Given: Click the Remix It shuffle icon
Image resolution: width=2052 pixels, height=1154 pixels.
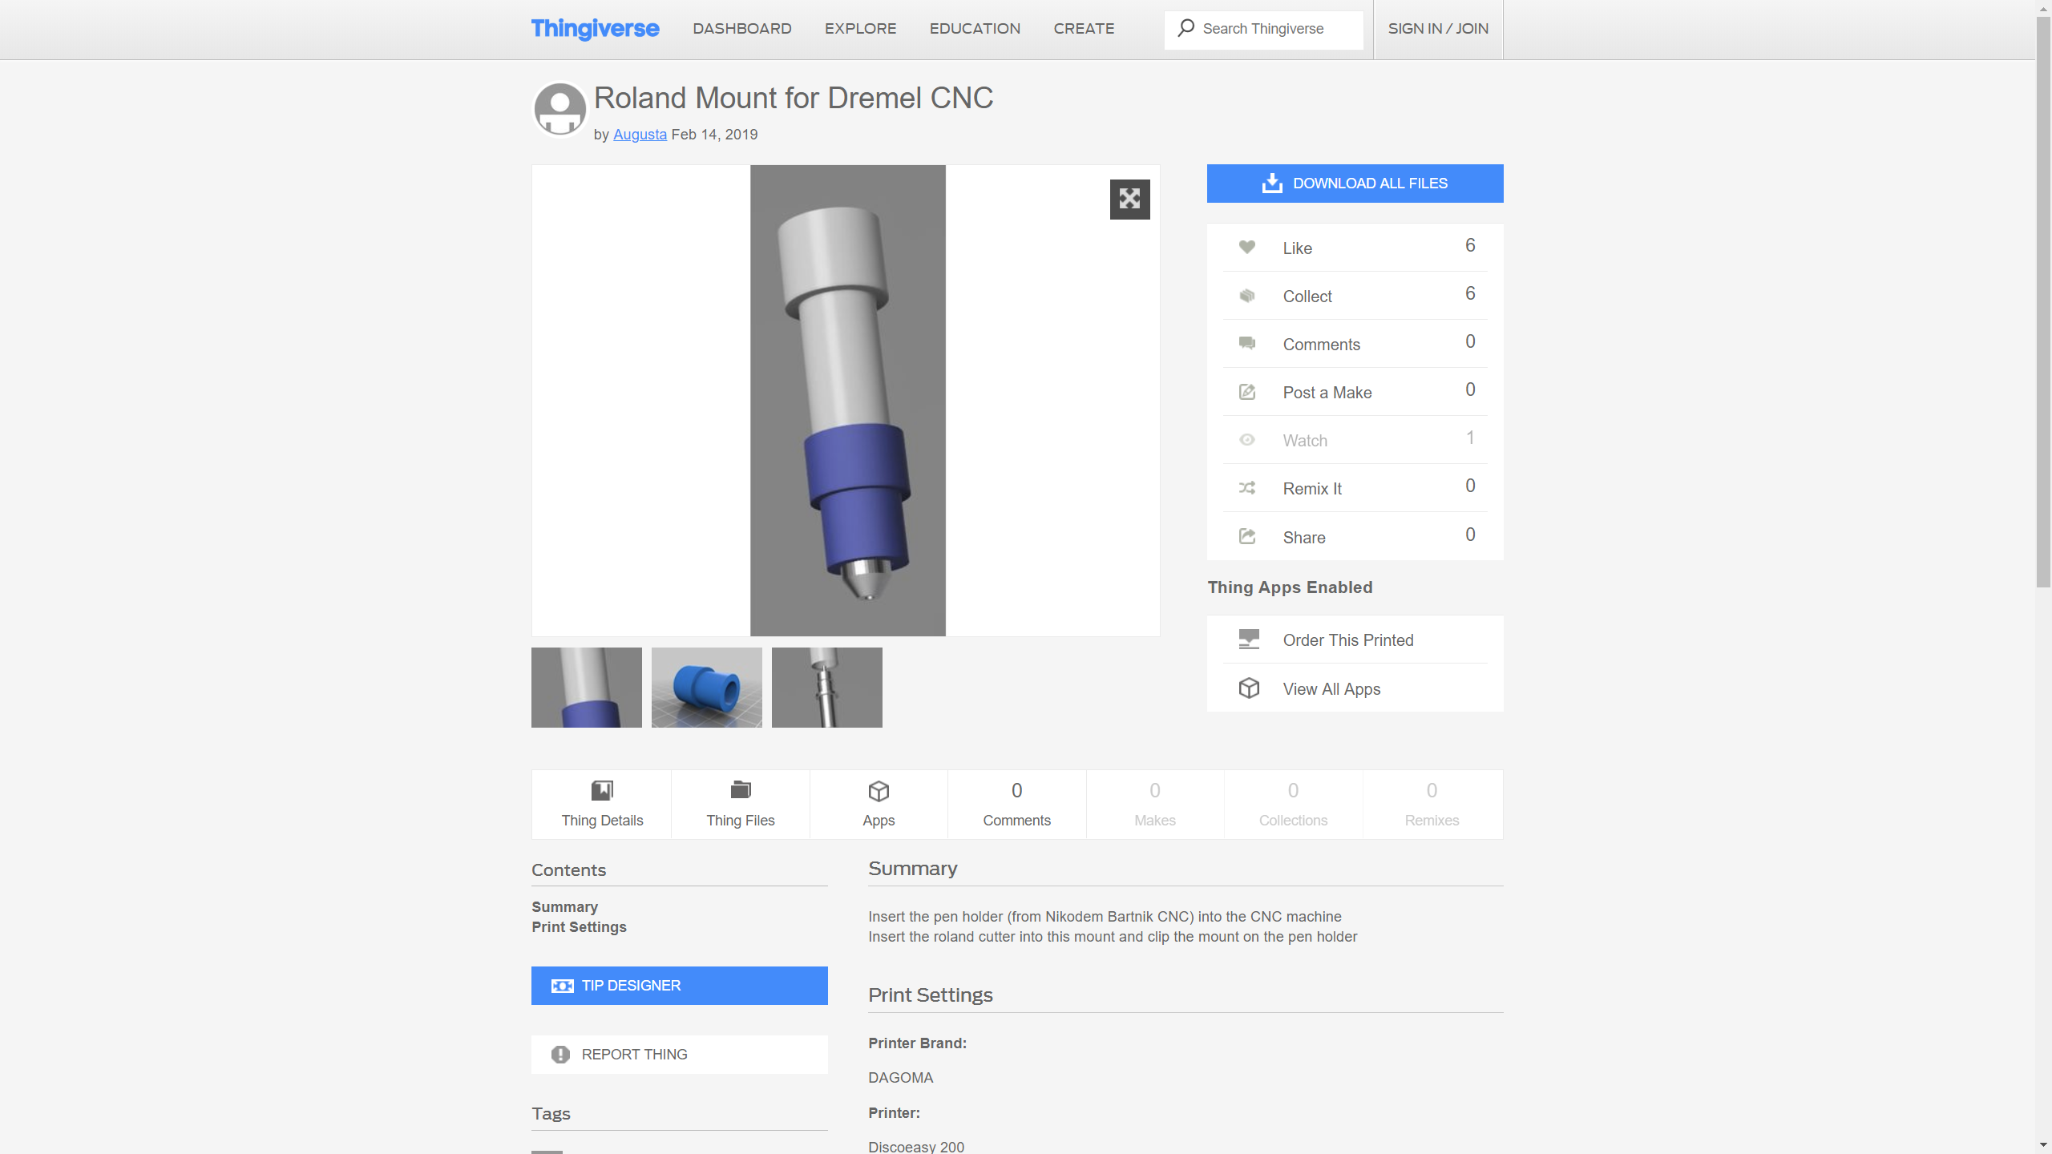Looking at the screenshot, I should pyautogui.click(x=1247, y=488).
